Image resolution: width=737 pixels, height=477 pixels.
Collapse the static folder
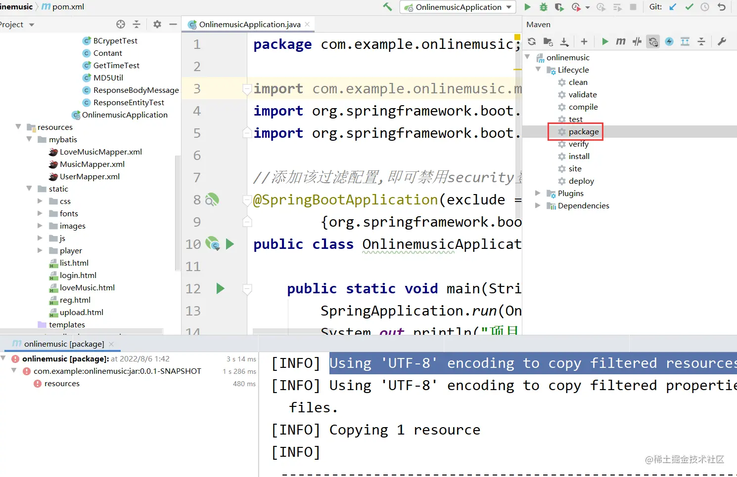tap(29, 189)
